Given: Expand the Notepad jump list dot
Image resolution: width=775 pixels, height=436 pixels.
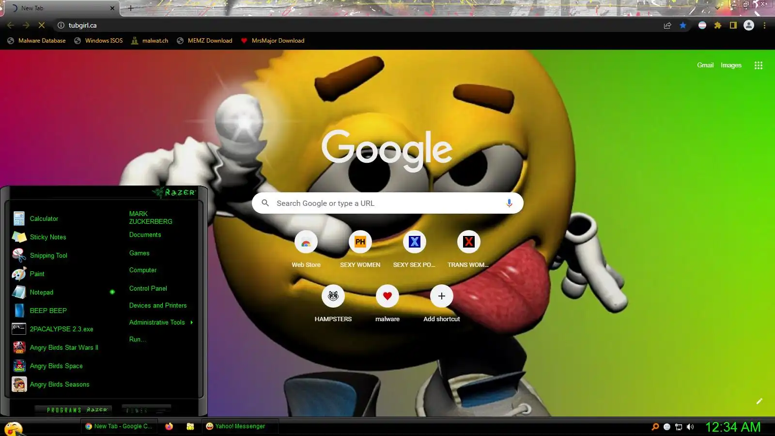Looking at the screenshot, I should pos(112,292).
